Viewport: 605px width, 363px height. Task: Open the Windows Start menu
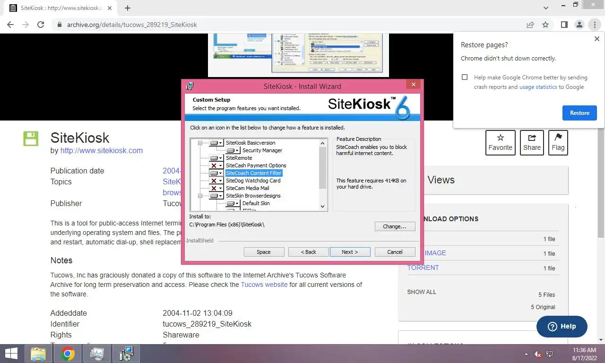click(11, 354)
